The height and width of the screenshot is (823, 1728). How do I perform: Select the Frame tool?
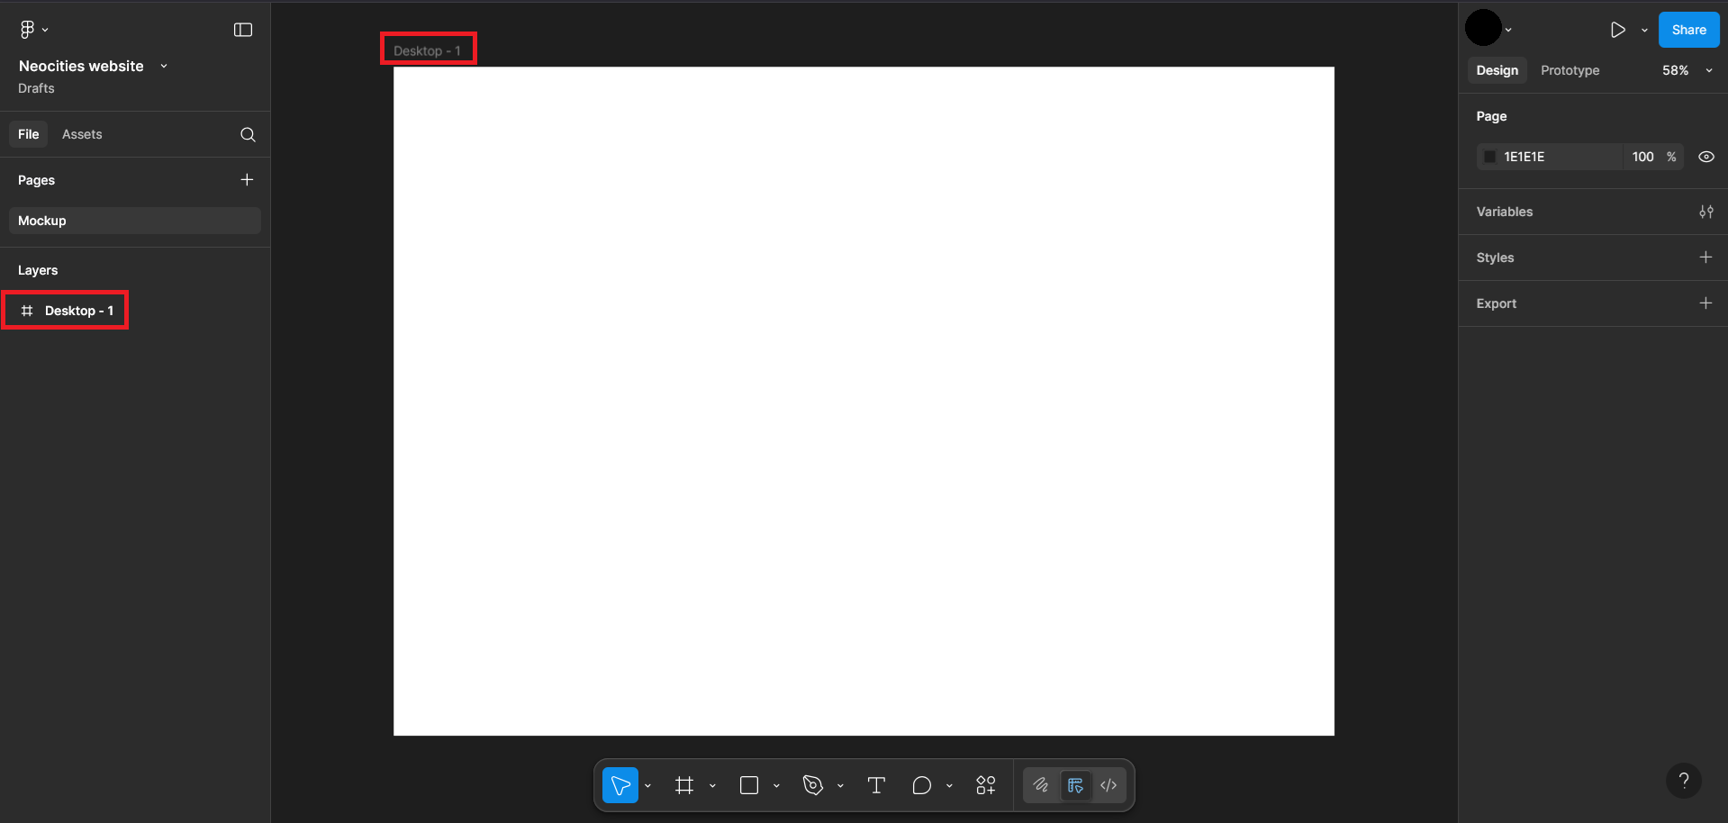point(685,785)
